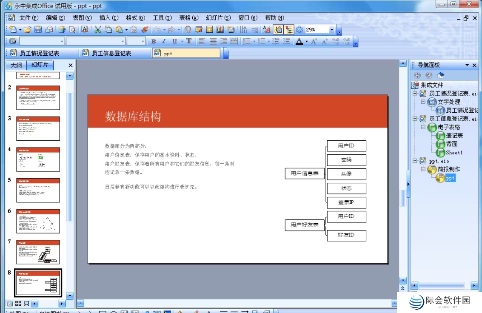
Task: Click the Home icon in navigation panel
Action: tap(441, 75)
